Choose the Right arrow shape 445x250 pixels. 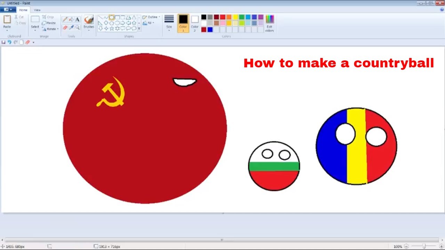pos(123,23)
